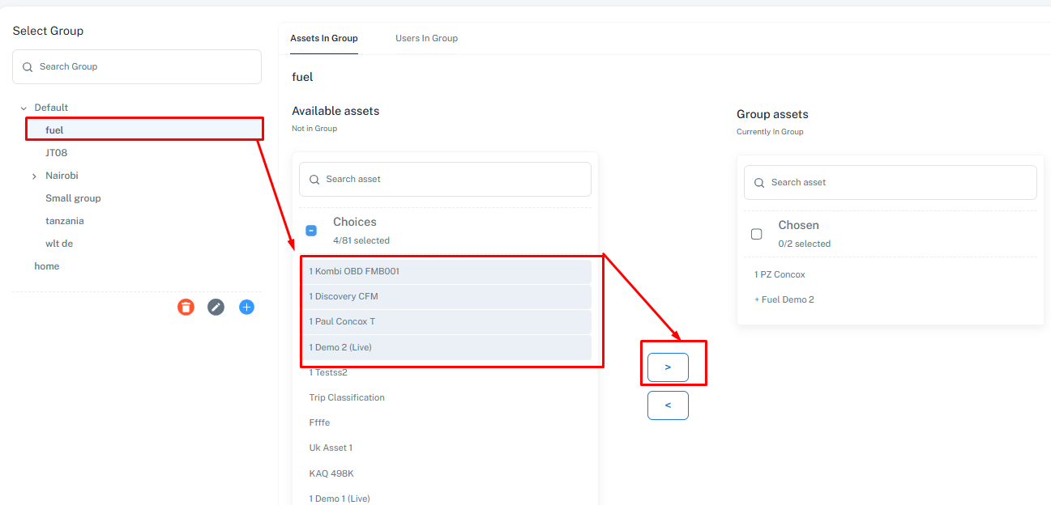This screenshot has height=505, width=1051.
Task: Open the Assets In Group tab
Action: point(324,38)
